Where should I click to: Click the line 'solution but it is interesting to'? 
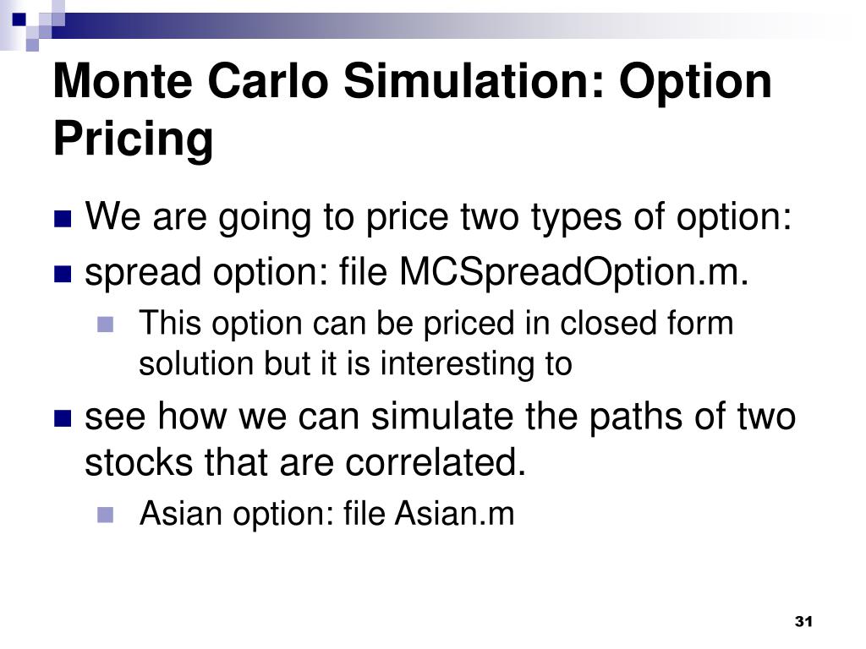pyautogui.click(x=355, y=363)
